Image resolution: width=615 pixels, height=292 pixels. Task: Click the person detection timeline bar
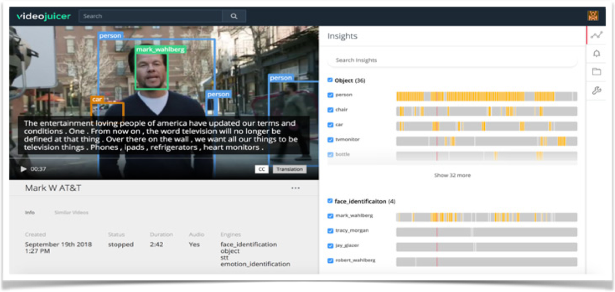tap(487, 96)
